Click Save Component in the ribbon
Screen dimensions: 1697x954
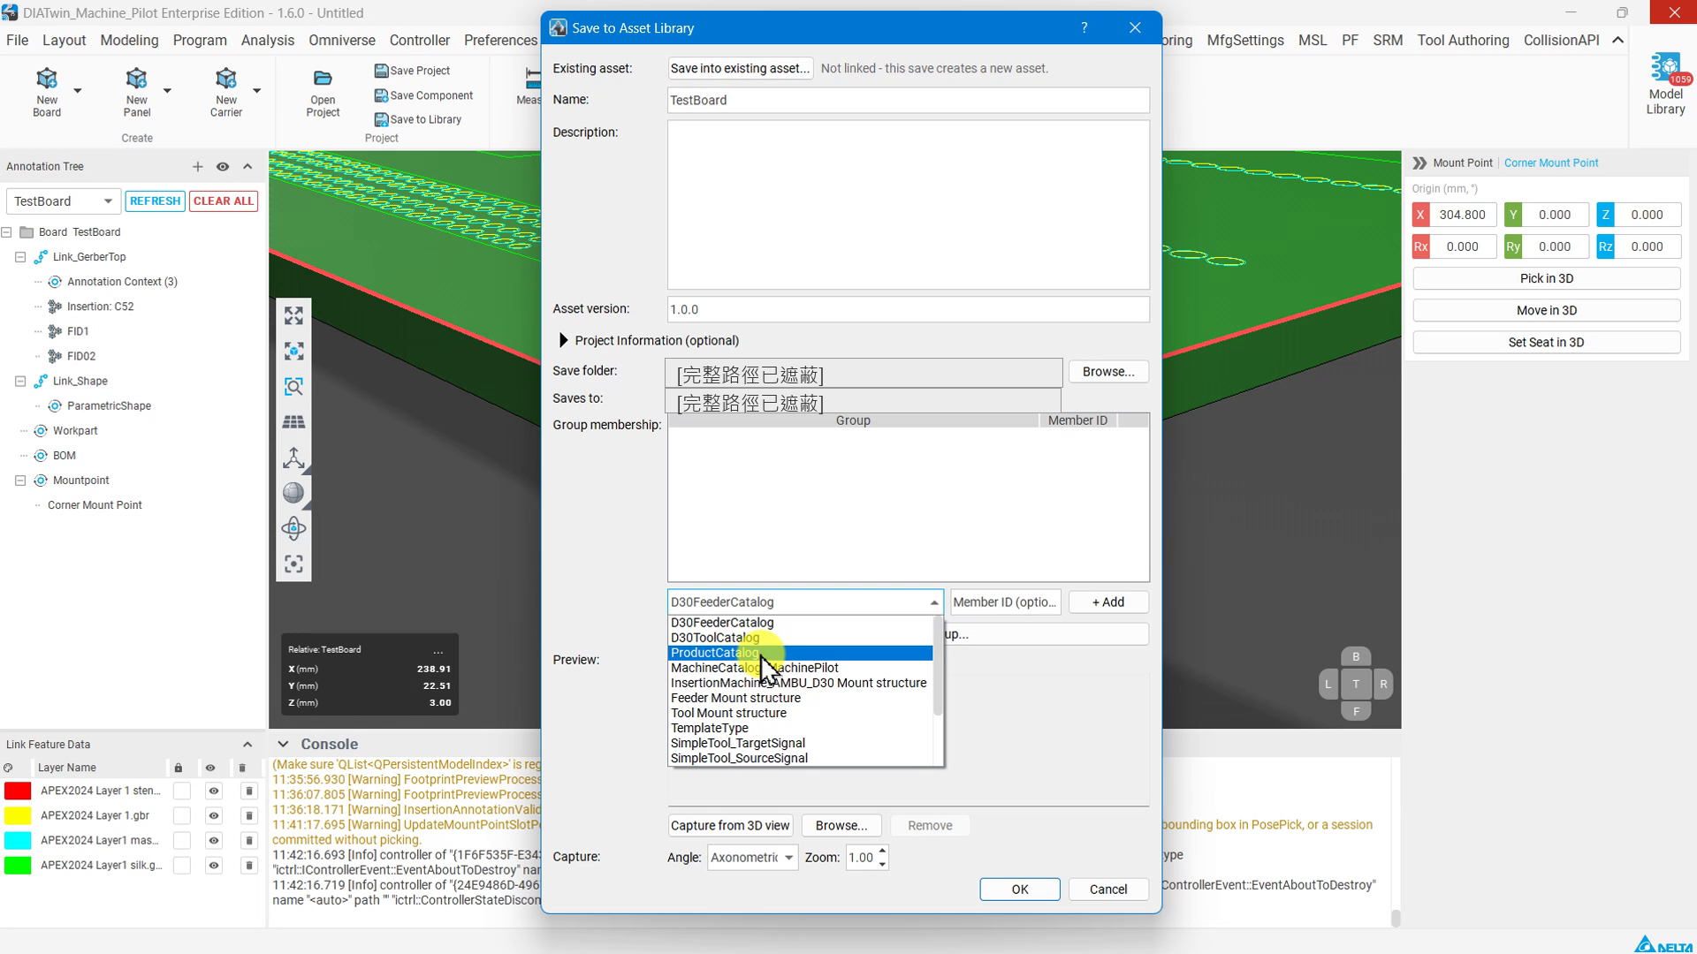423,95
